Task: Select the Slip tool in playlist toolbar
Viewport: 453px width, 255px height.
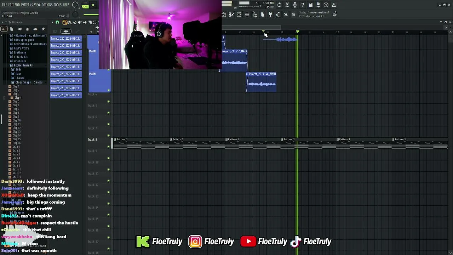Action: coord(85,22)
